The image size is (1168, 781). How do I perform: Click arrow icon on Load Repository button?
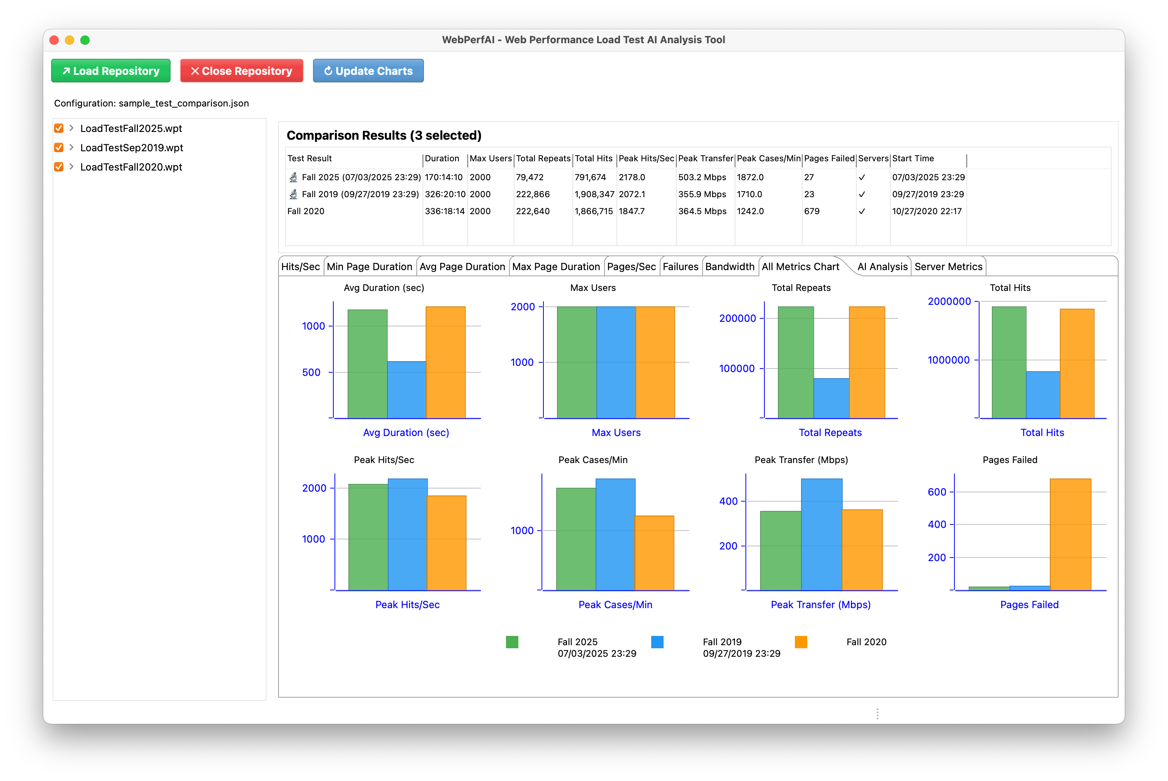(x=66, y=71)
